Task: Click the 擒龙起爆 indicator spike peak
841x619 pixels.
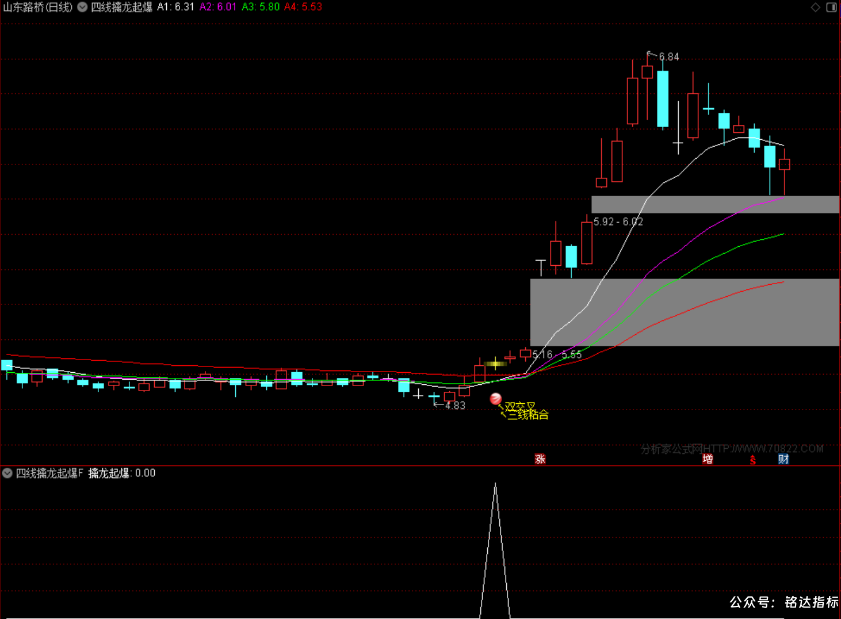Action: pos(495,484)
